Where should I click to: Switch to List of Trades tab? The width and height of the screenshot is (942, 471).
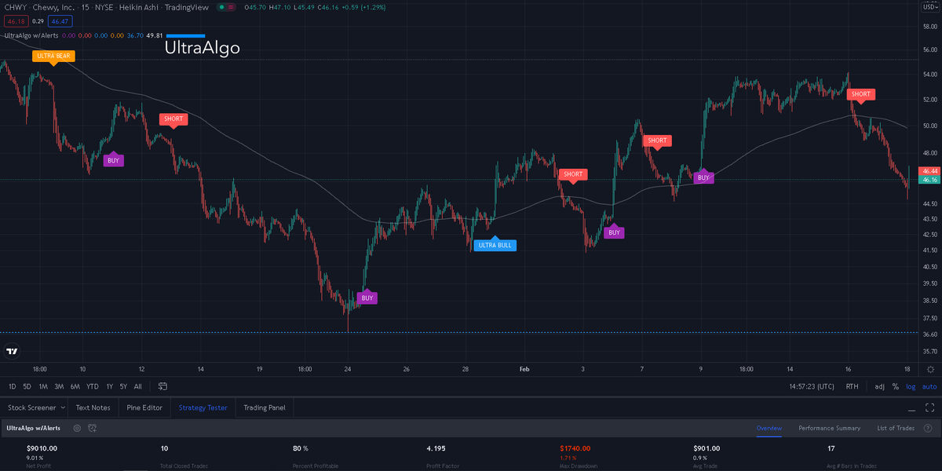tap(896, 428)
